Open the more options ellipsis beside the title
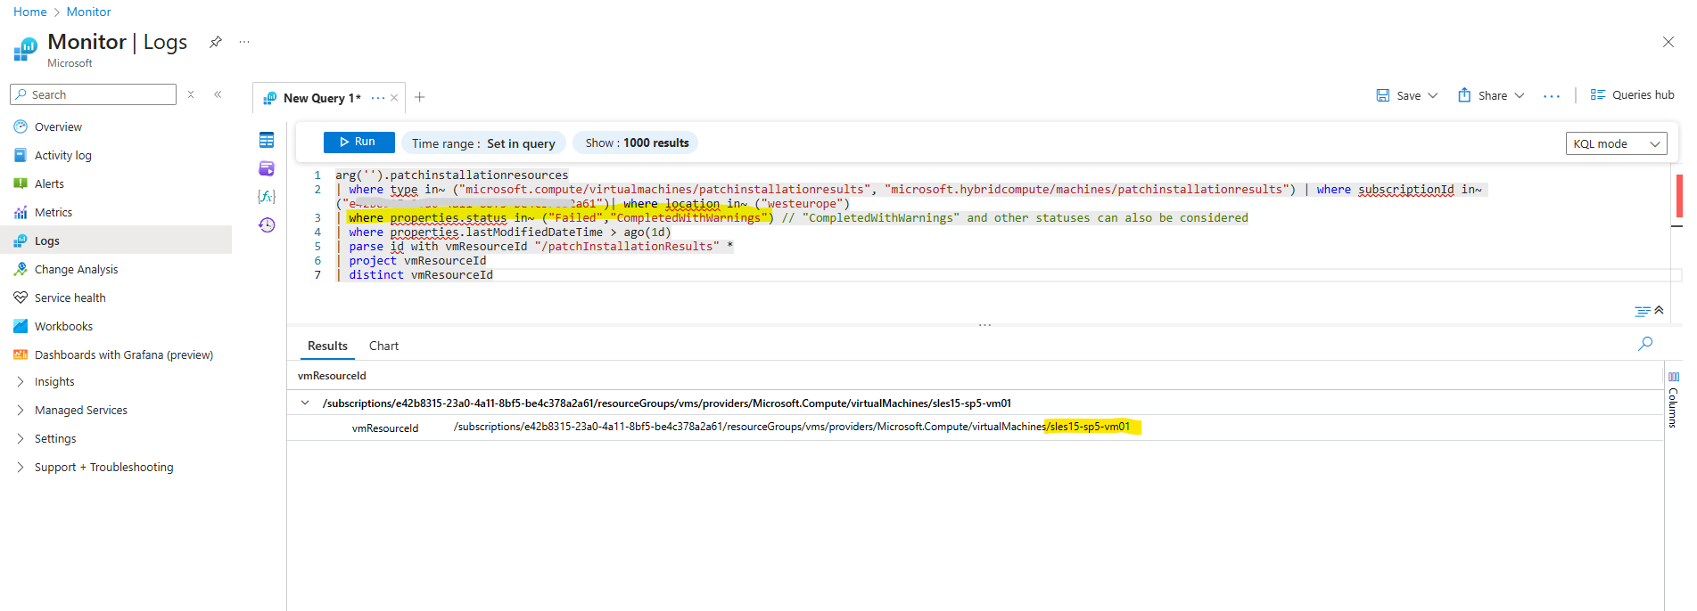The width and height of the screenshot is (1697, 611). point(244,42)
